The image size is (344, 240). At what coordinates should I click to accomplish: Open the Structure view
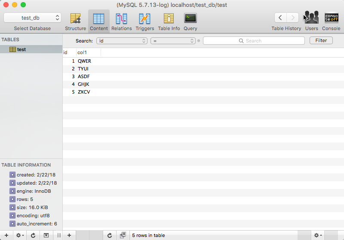[76, 21]
